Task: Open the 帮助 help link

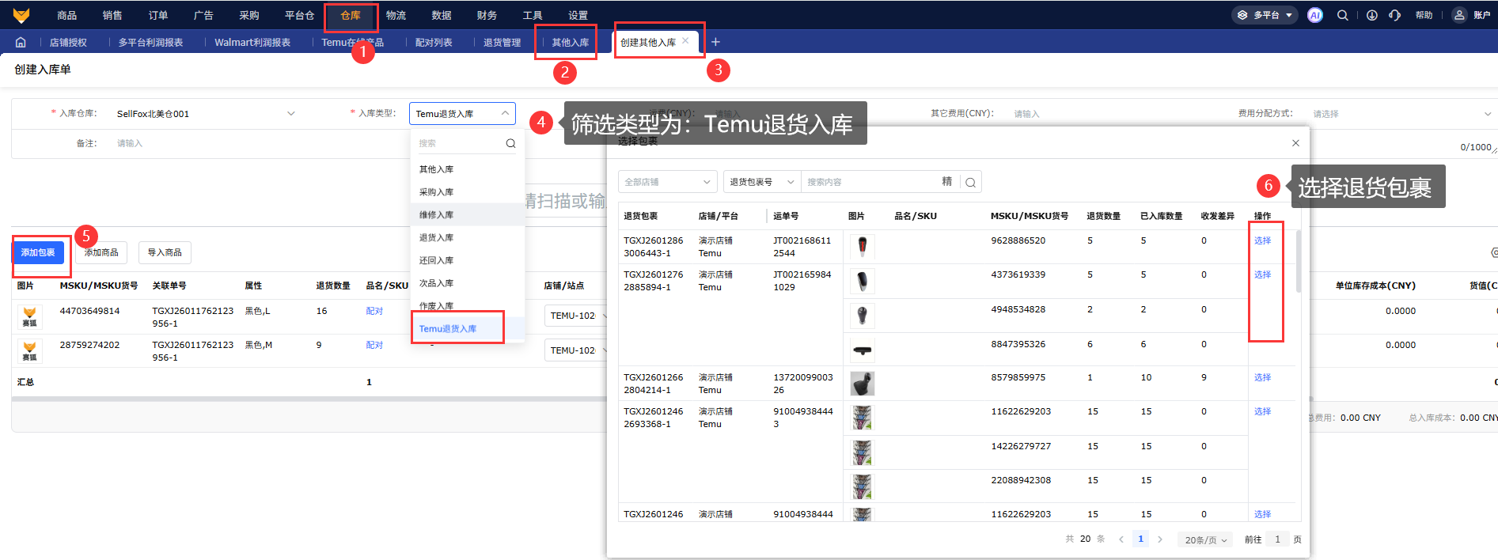Action: tap(1424, 15)
